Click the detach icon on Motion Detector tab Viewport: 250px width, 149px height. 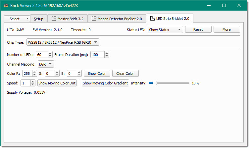[x=94, y=19]
